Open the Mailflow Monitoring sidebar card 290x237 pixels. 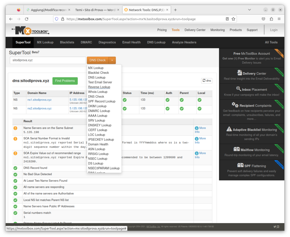pos(251,152)
